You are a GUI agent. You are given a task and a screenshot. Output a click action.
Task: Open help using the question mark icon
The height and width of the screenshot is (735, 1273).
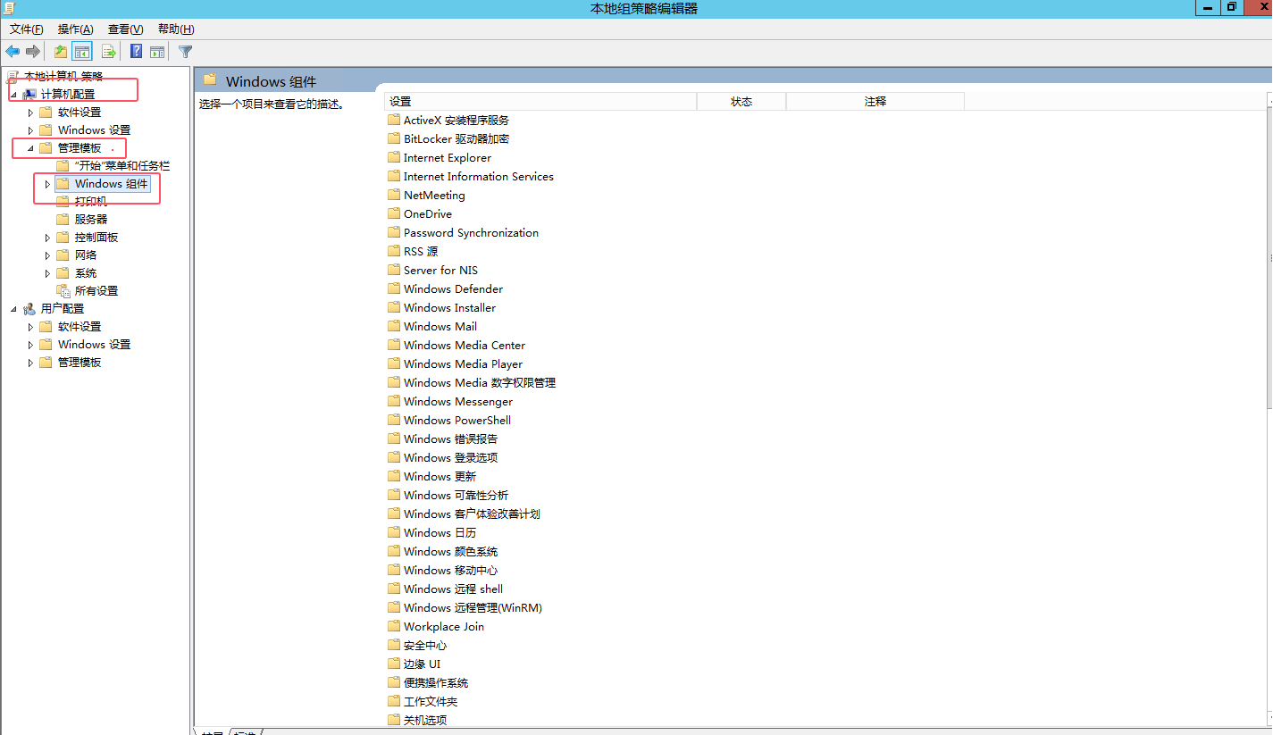coord(135,51)
